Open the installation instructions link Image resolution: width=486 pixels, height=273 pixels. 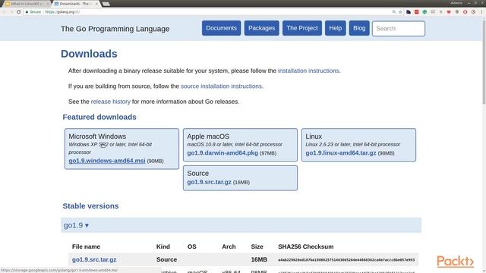[308, 71]
